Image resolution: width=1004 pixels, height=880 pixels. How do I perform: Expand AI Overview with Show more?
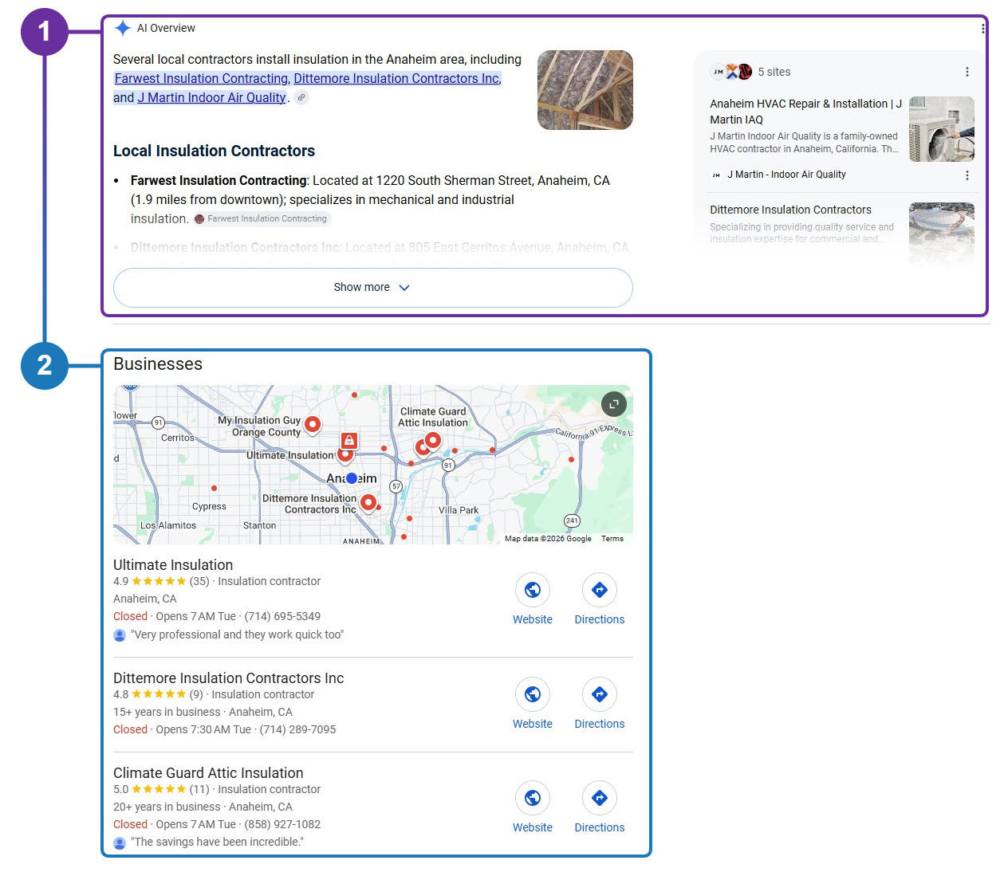(373, 288)
